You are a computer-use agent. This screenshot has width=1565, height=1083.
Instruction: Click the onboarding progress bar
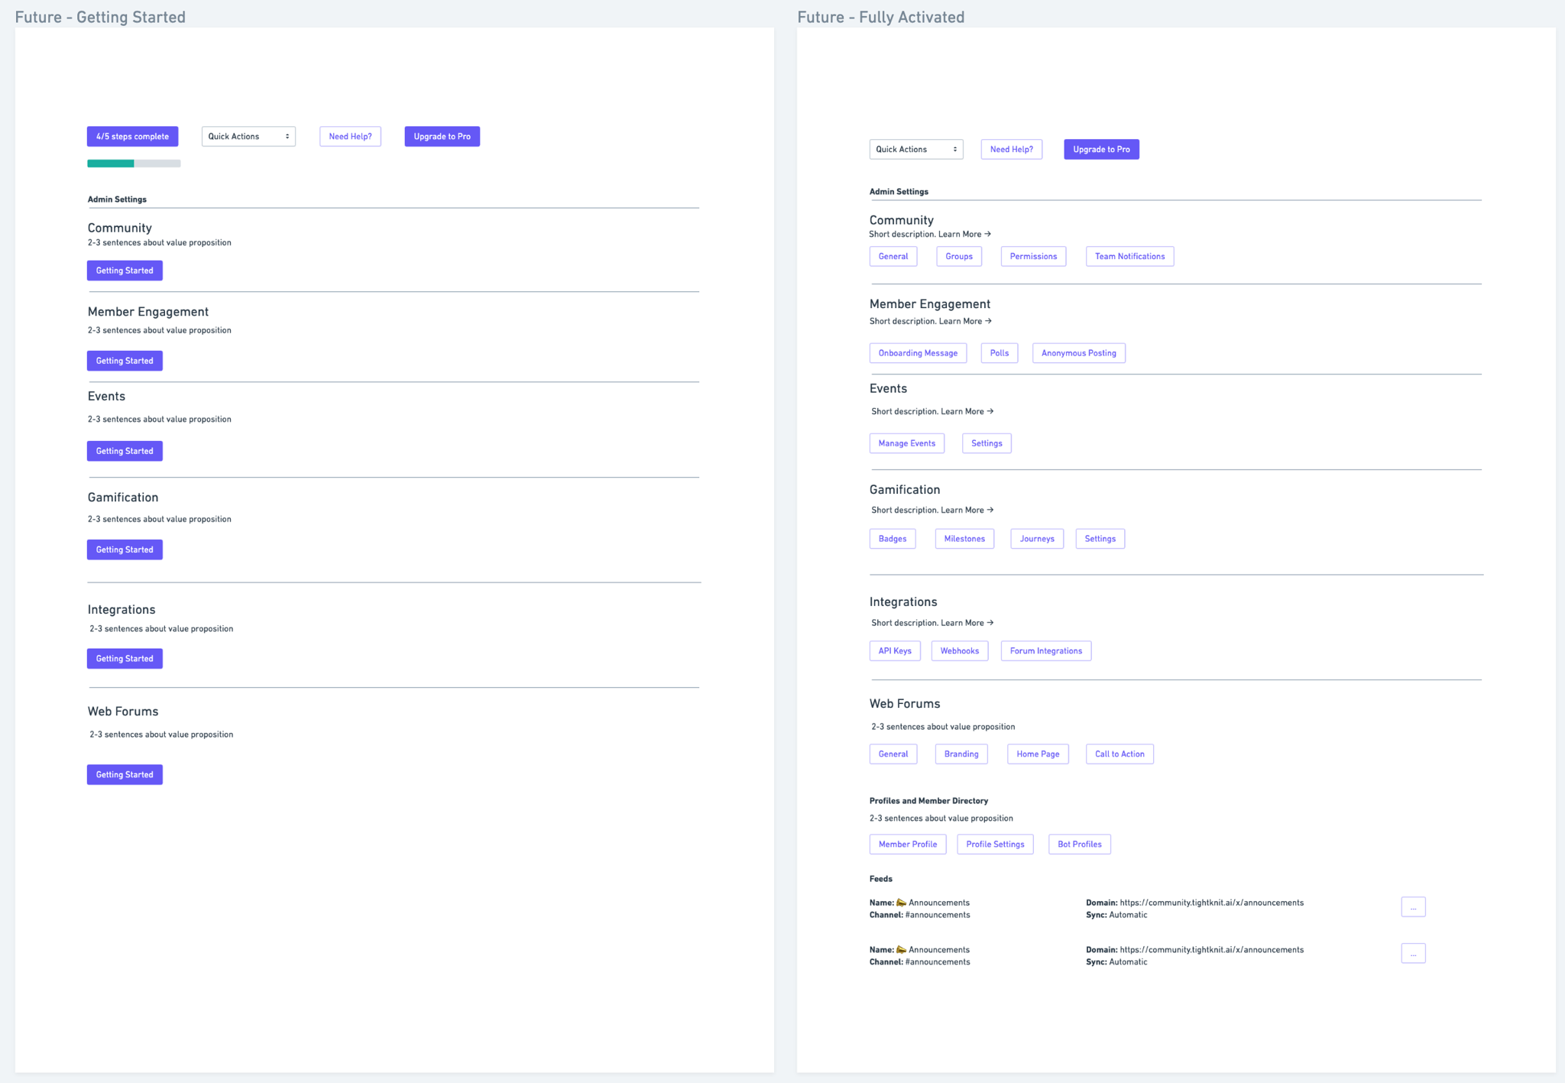pos(134,164)
